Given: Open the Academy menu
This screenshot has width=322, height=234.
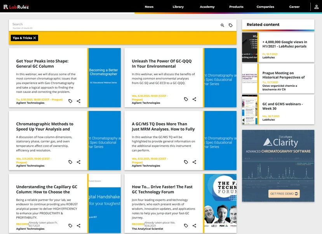Looking at the screenshot, I should 207,7.
